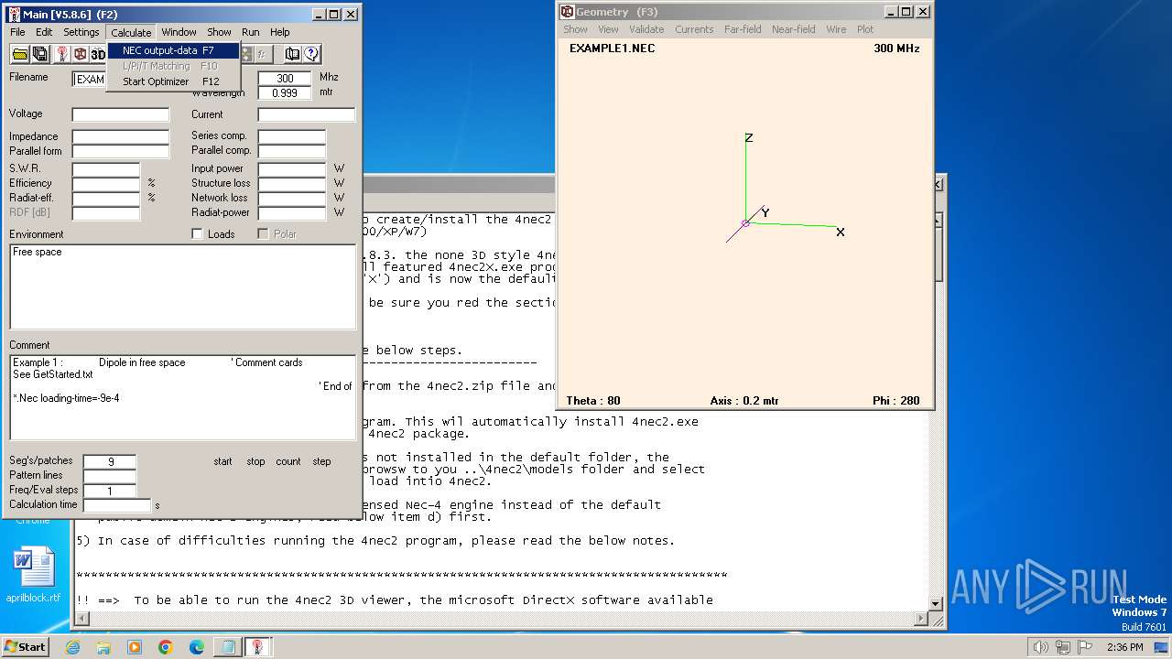Screen dimensions: 1172x659
Task: Open the Show menu in Main window
Action: click(220, 32)
